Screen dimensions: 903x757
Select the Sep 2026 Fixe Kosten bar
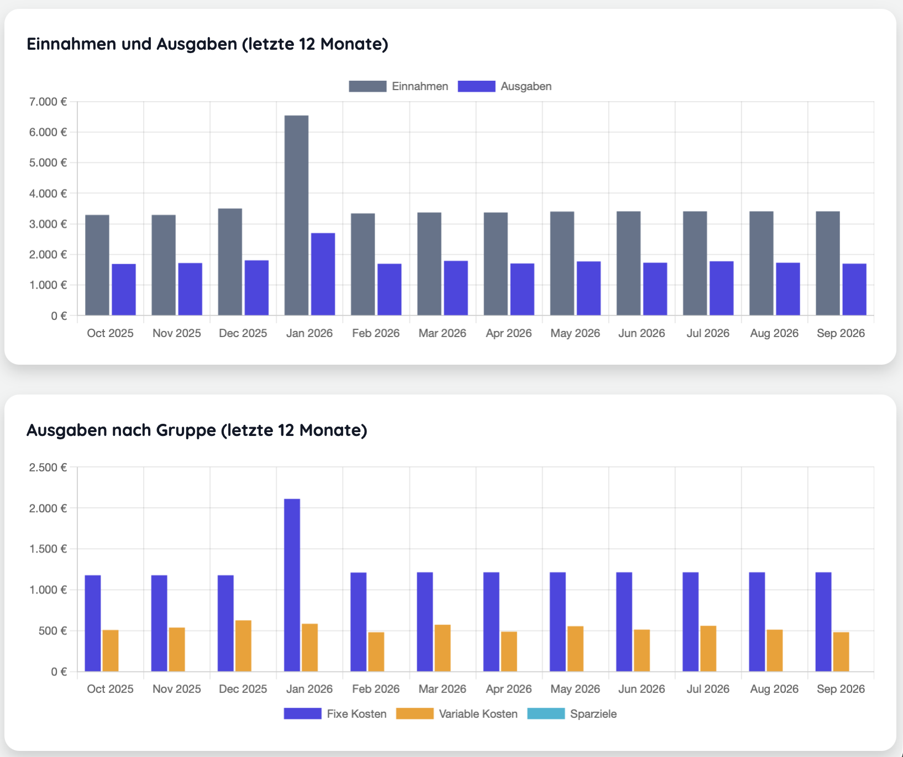tap(823, 622)
